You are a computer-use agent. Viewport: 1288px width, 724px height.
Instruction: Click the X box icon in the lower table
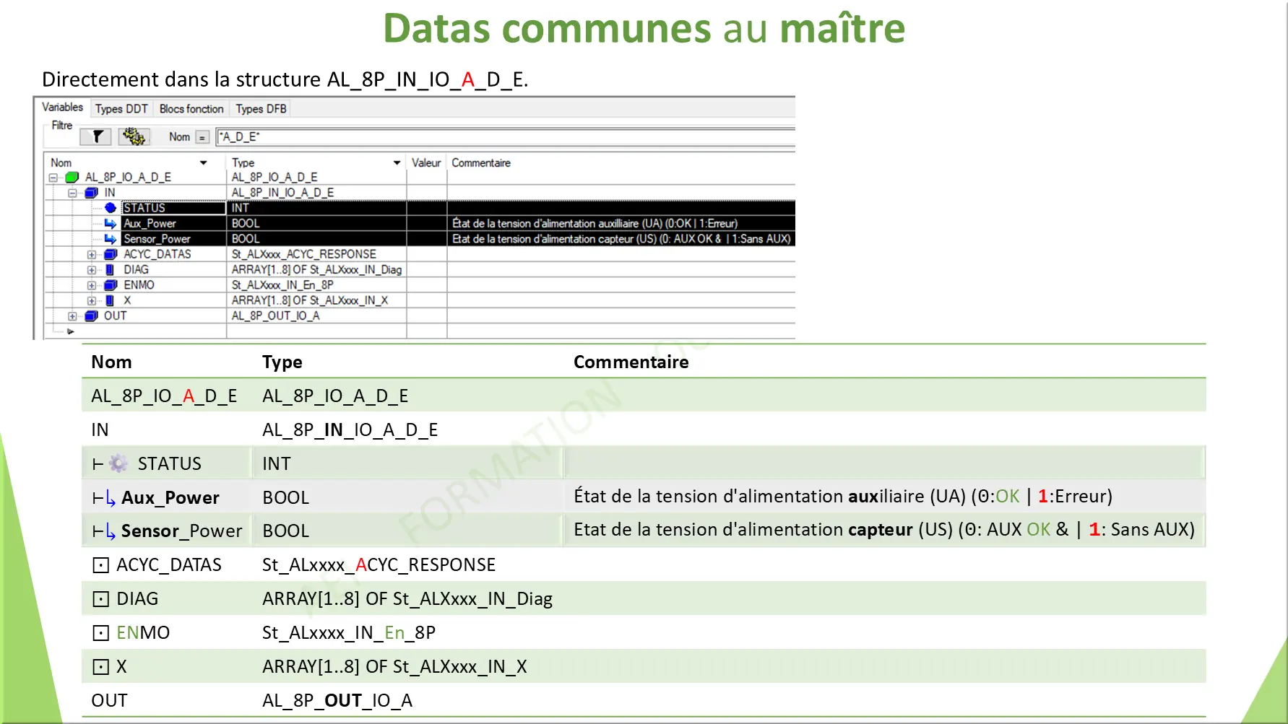click(101, 668)
